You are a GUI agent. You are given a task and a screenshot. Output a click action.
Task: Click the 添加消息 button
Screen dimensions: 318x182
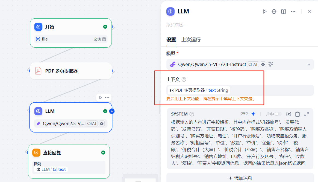tap(240, 178)
